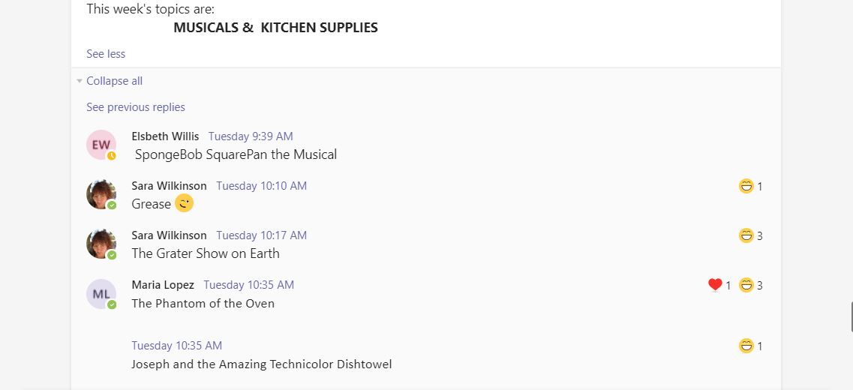Image resolution: width=853 pixels, height=390 pixels.
Task: Click the vertical scrollbar thumb at right edge
Action: (x=851, y=316)
